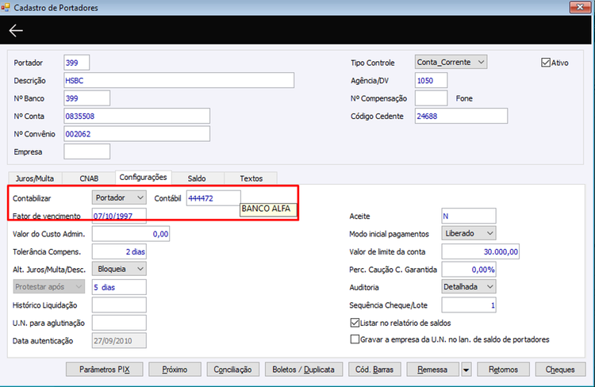595x387 pixels.
Task: Switch to the CNAB tab
Action: (x=89, y=178)
